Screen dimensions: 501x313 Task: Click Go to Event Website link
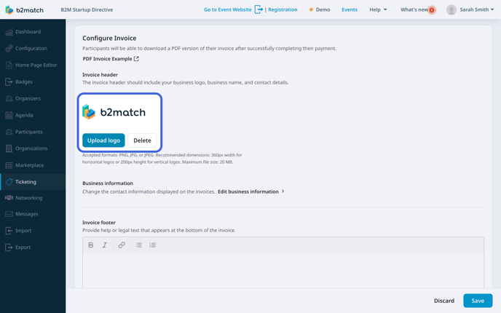pos(227,9)
